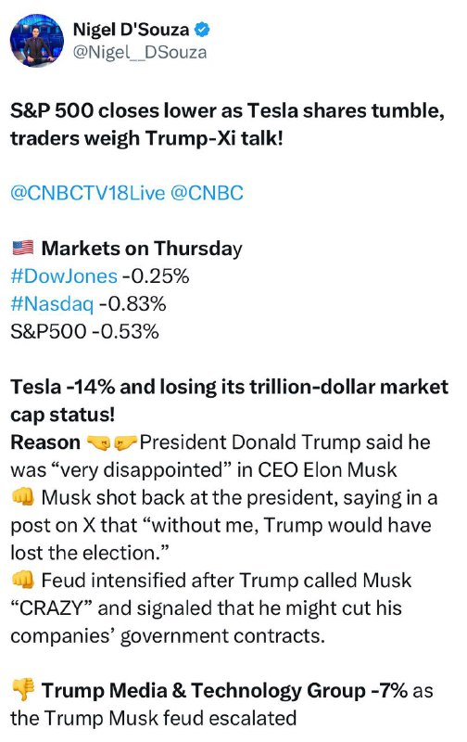Click the Markets on Thursday heading
The width and height of the screenshot is (467, 742).
click(142, 249)
